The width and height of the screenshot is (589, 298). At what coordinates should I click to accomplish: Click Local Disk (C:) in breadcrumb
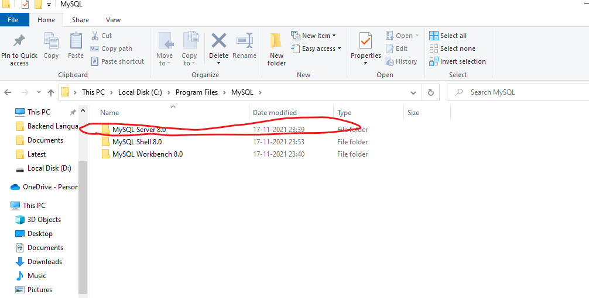click(140, 92)
